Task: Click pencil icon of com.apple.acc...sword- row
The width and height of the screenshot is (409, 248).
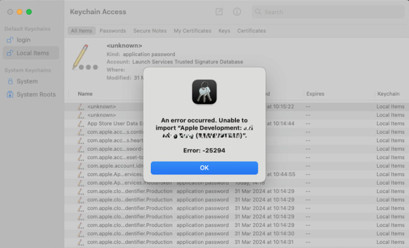Action: pyautogui.click(x=81, y=149)
